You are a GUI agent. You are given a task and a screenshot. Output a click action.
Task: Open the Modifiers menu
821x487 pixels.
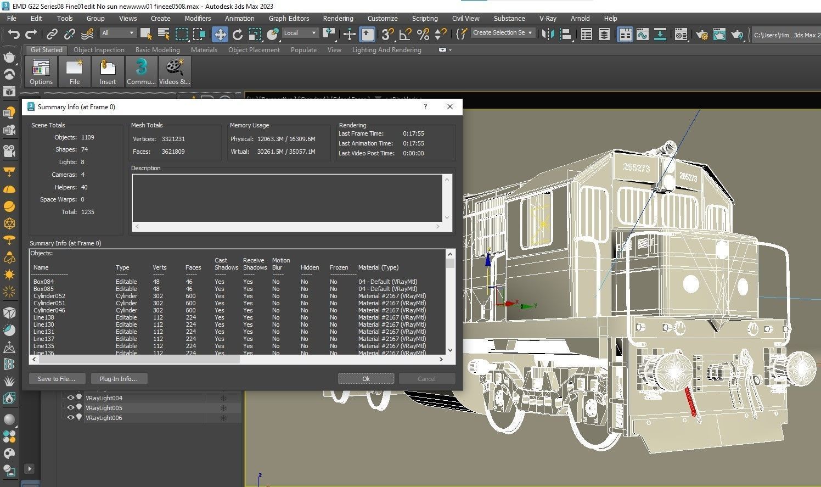click(x=198, y=18)
